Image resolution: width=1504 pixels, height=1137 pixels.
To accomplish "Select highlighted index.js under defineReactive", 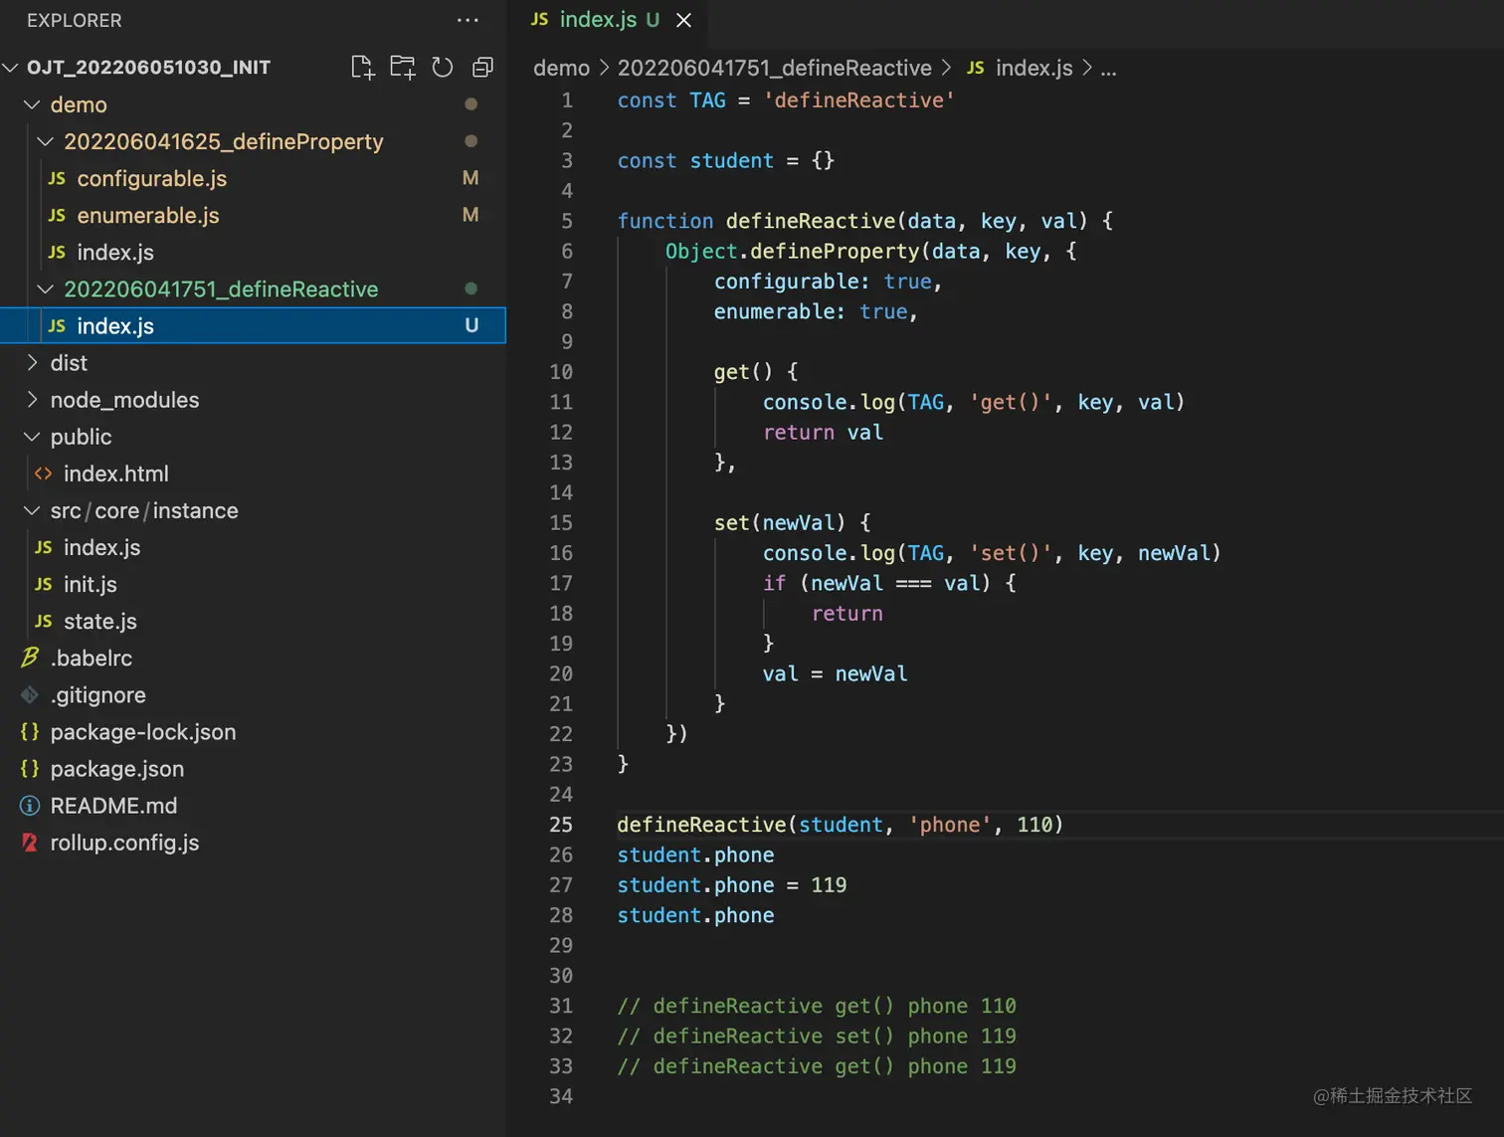I will [253, 325].
